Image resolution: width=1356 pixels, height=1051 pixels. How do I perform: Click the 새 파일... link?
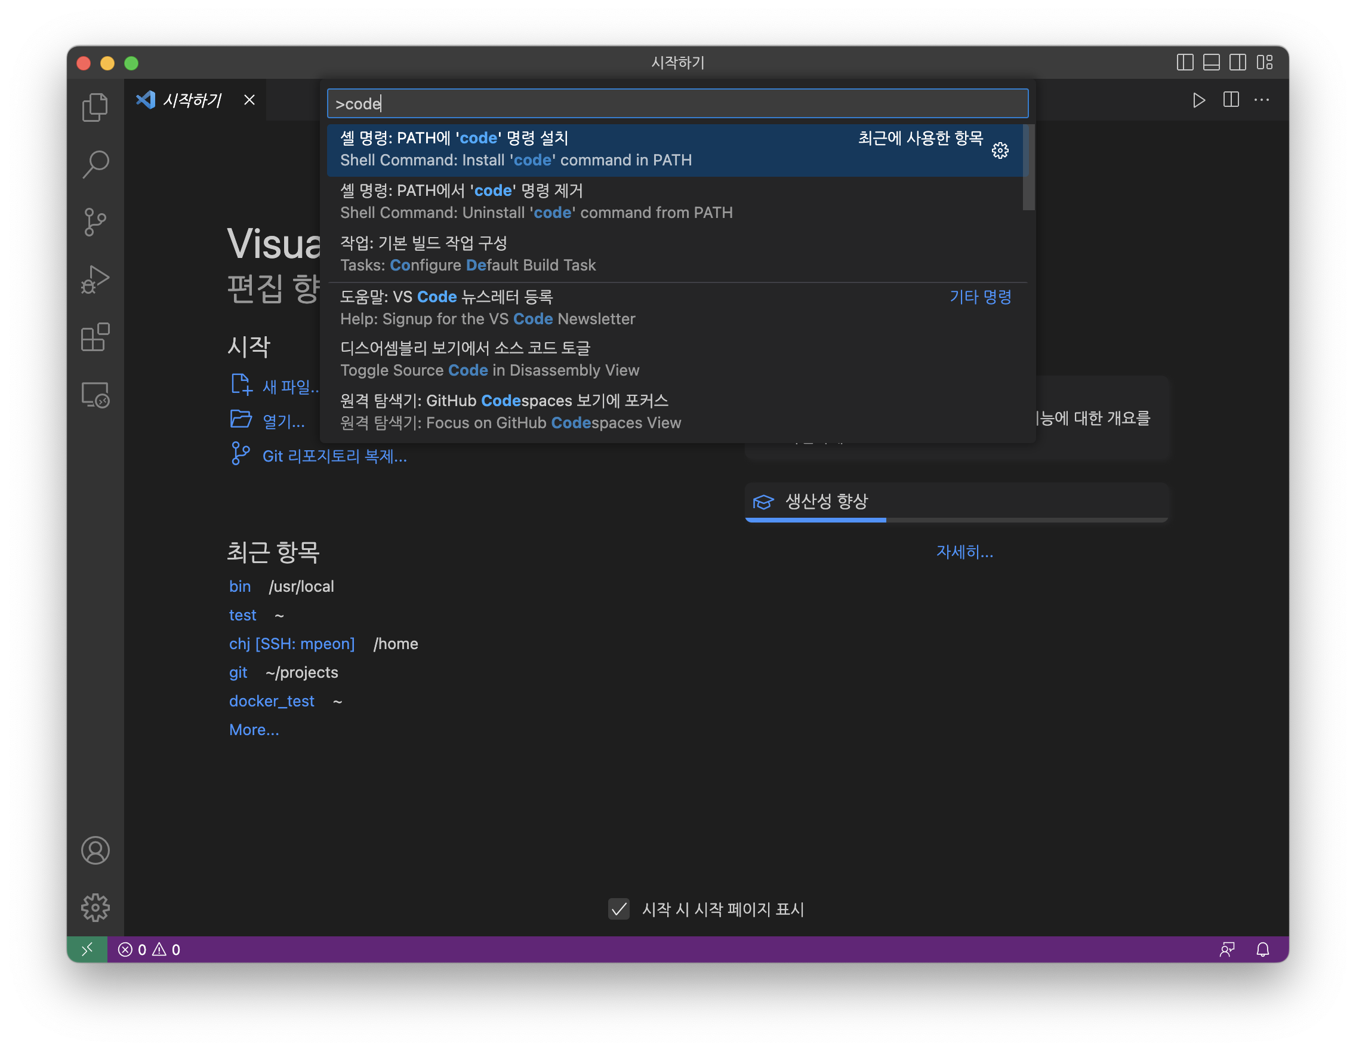292,387
